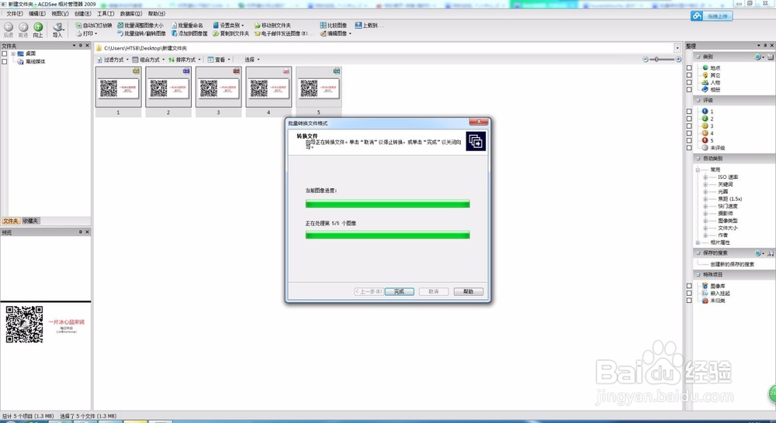
Task: Start 自动幻灯放映 slideshow
Action: (94, 26)
